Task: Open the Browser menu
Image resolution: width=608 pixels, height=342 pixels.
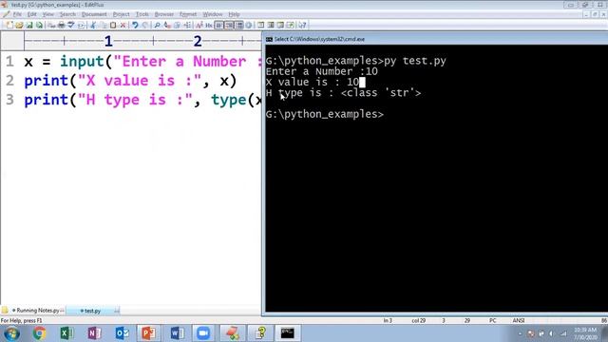Action: click(164, 14)
